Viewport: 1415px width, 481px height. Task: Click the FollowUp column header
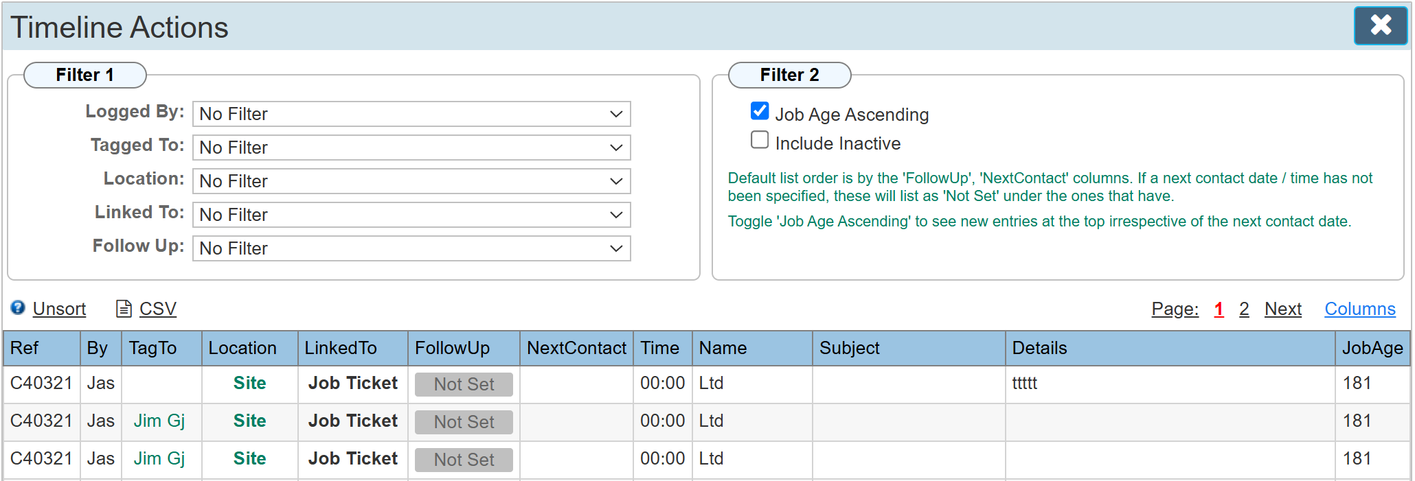tap(452, 349)
